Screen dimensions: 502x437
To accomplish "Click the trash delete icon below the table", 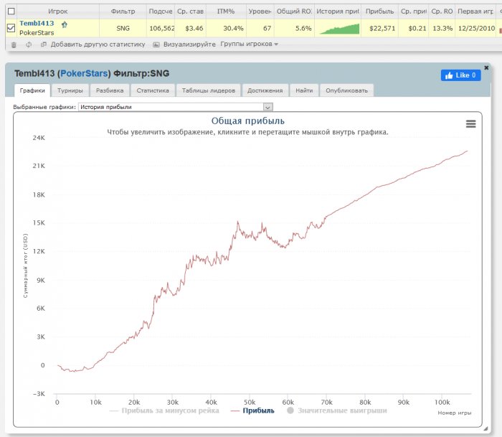I will pos(14,44).
